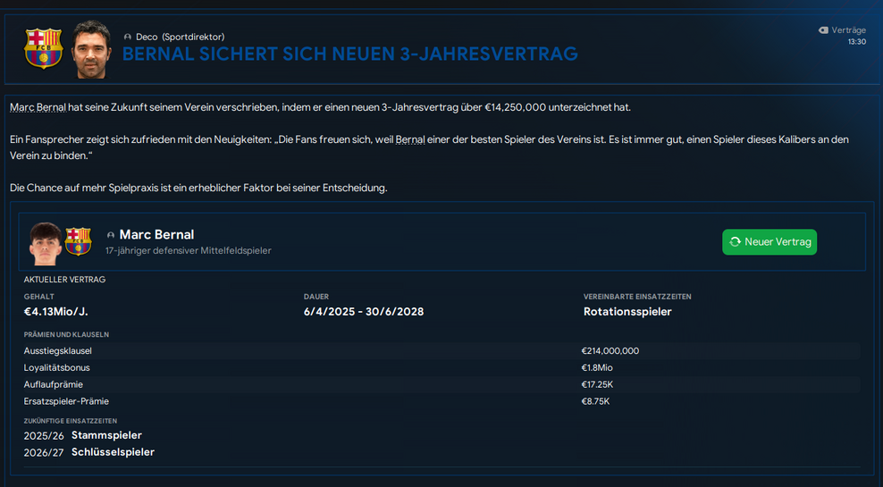Open Marc Bernal's profile from card title
Screen dimensions: 883x487
pos(156,234)
